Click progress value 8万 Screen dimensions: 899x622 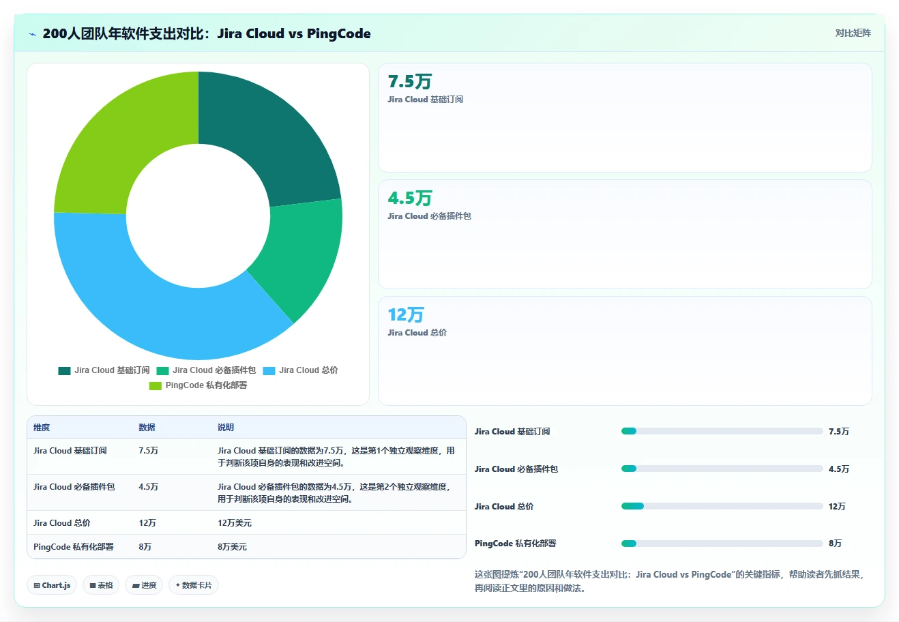(x=836, y=544)
